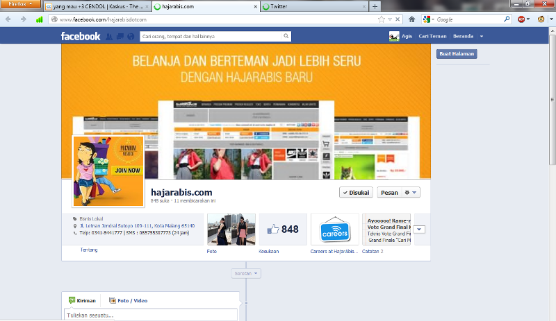Open the Kesukaan link

coord(268,251)
